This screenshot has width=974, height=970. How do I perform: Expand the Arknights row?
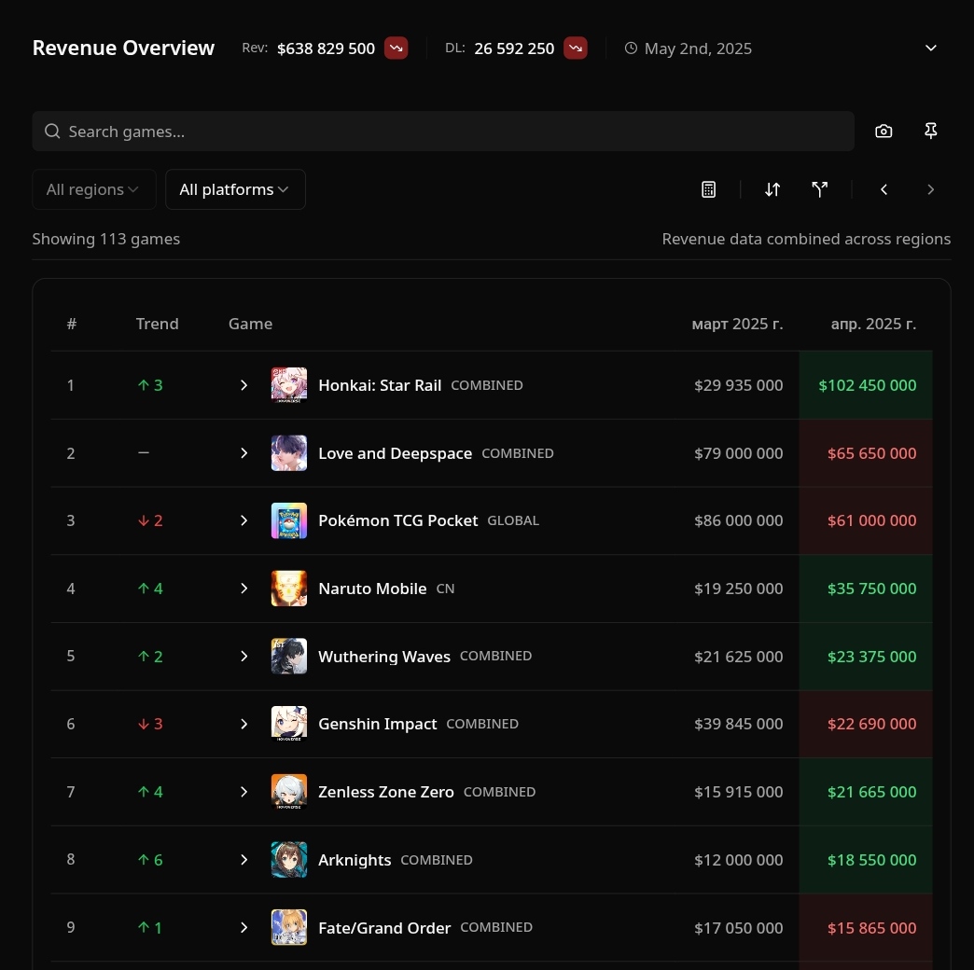click(244, 859)
